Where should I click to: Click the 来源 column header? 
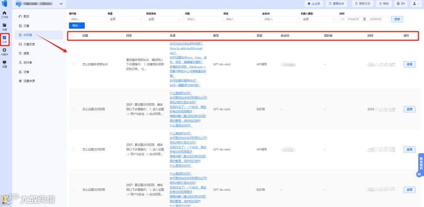tap(172, 35)
